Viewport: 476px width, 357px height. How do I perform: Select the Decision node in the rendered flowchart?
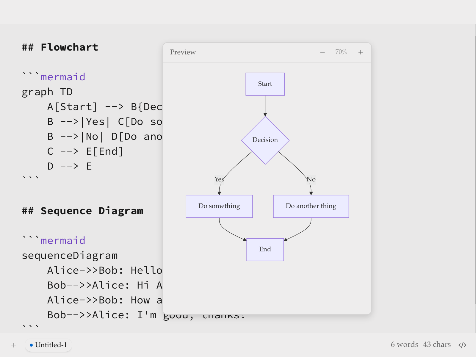265,140
